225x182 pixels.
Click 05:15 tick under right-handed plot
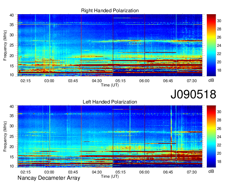120,81
